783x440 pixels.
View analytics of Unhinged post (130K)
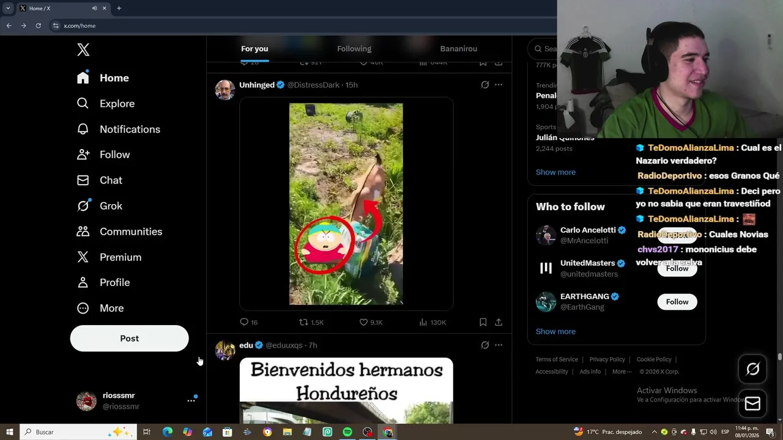(x=432, y=322)
